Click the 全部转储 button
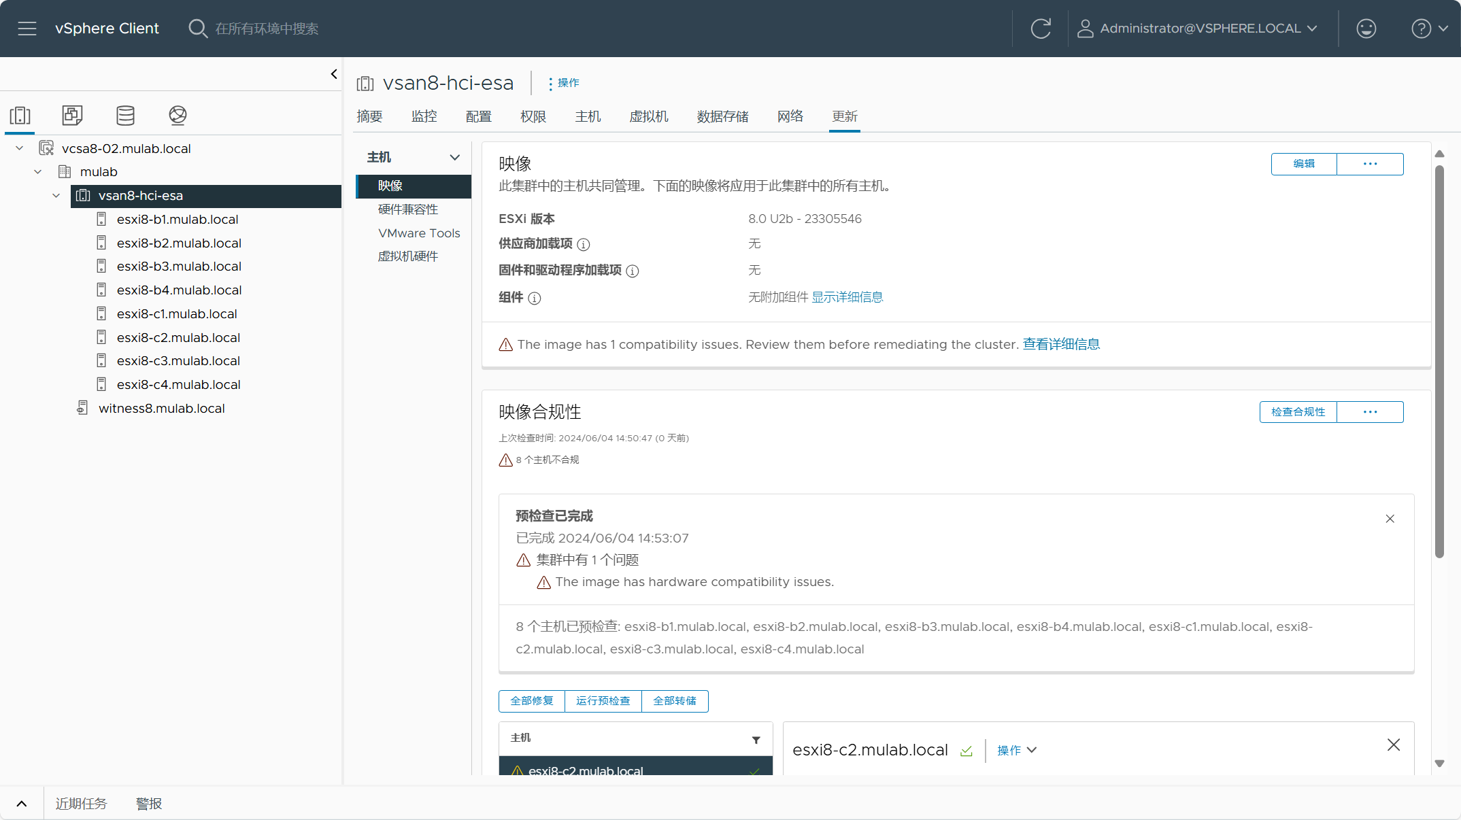This screenshot has height=820, width=1461. [x=675, y=701]
